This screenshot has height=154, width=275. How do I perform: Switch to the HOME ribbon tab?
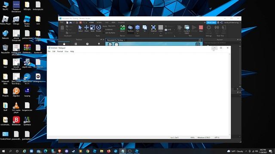[92, 22]
